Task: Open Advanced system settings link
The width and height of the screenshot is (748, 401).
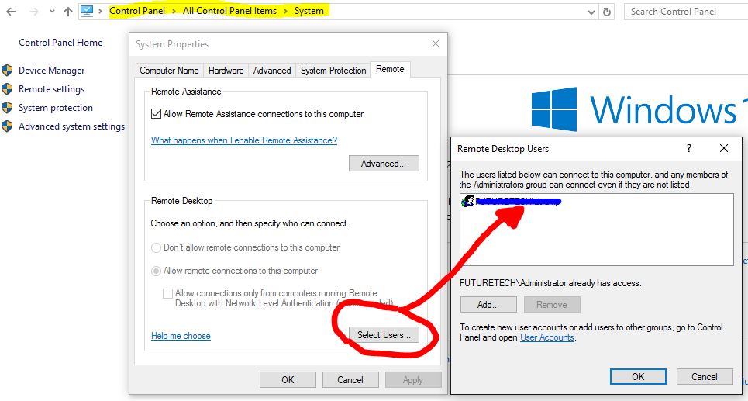Action: click(71, 126)
